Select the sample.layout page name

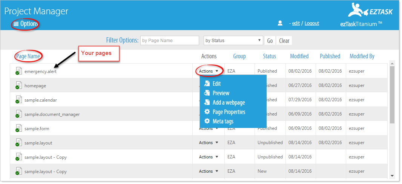pyautogui.click(x=38, y=143)
